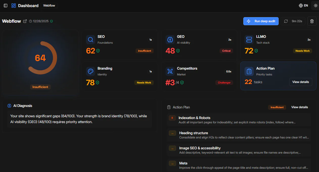Screen dimensions: 319x172
Task: Click View details in Action Plan card
Action: tap(301, 82)
